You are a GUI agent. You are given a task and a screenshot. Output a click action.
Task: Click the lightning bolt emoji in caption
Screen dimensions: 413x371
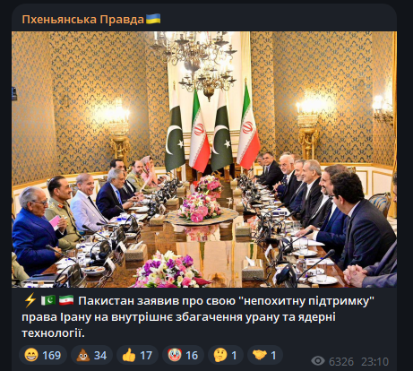click(x=30, y=300)
